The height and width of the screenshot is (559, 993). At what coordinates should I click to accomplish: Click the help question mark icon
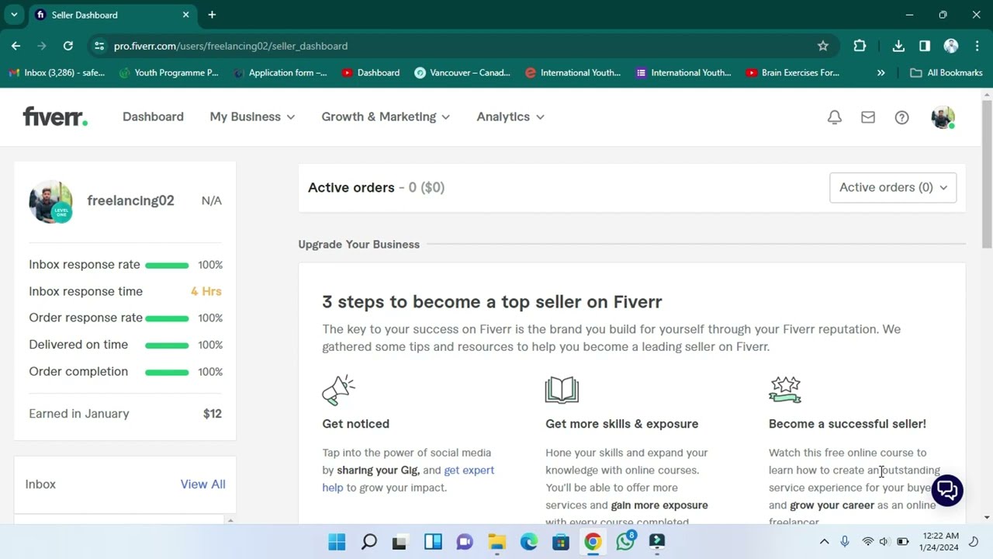point(901,117)
